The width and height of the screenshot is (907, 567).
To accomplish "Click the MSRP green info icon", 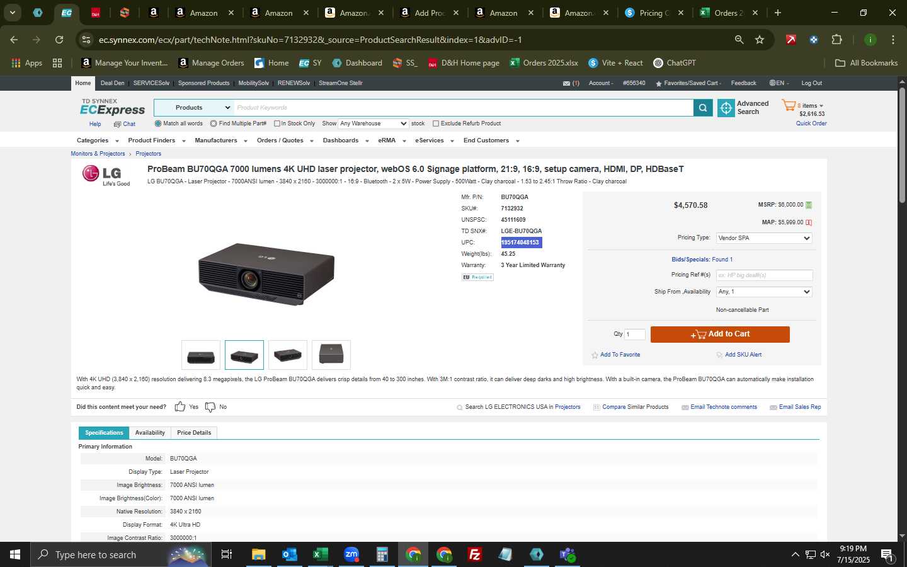I will tap(809, 205).
